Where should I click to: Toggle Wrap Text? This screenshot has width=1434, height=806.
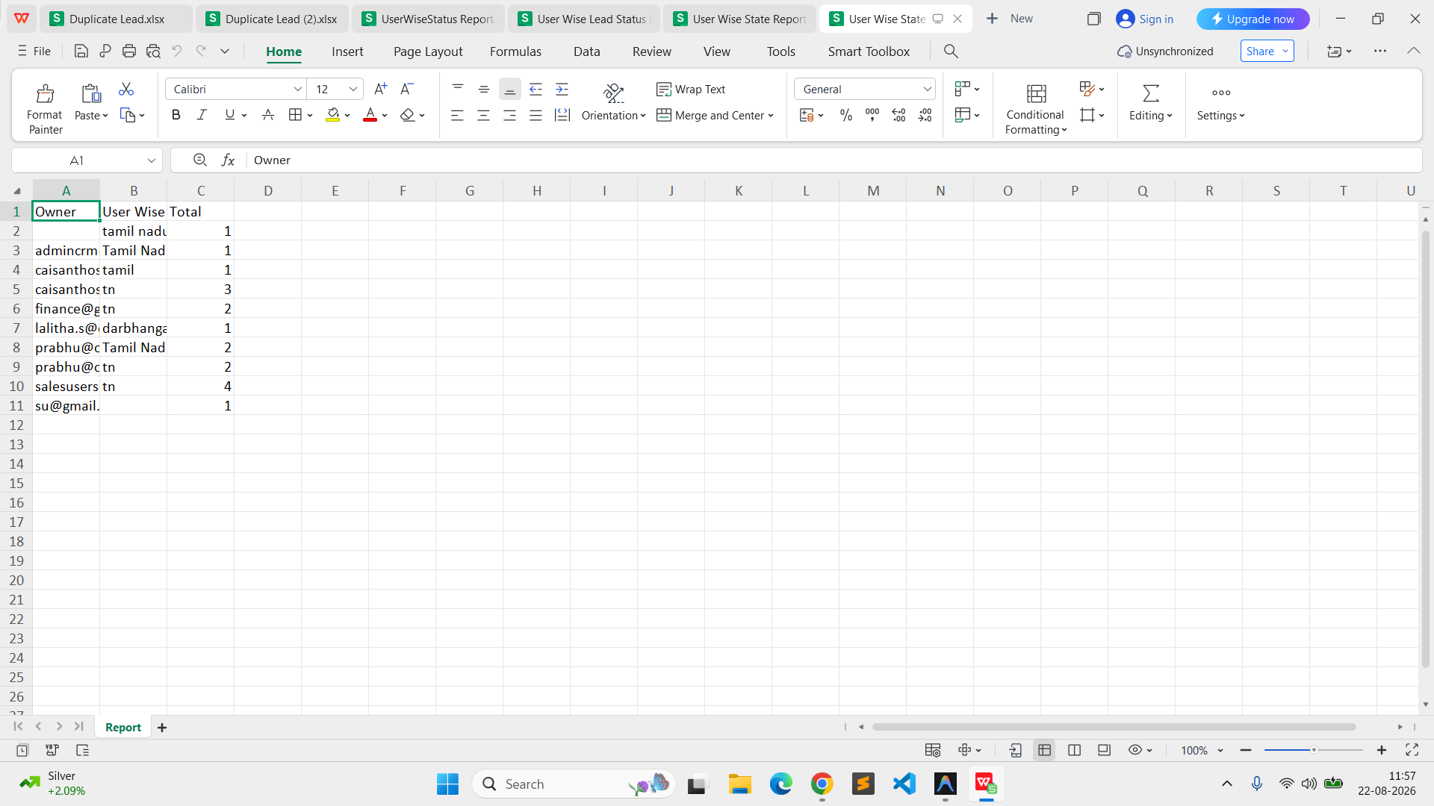(691, 90)
